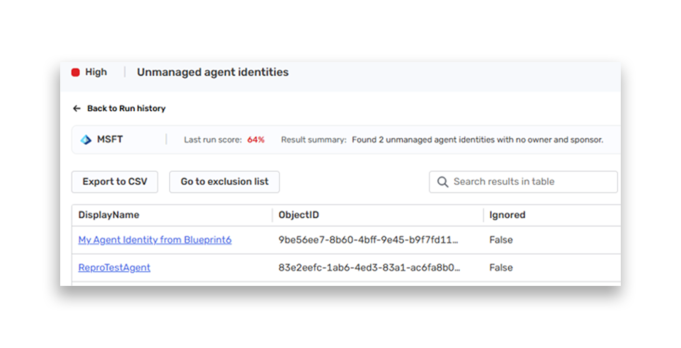
Task: Focus the Search results in table field
Action: [x=523, y=182]
